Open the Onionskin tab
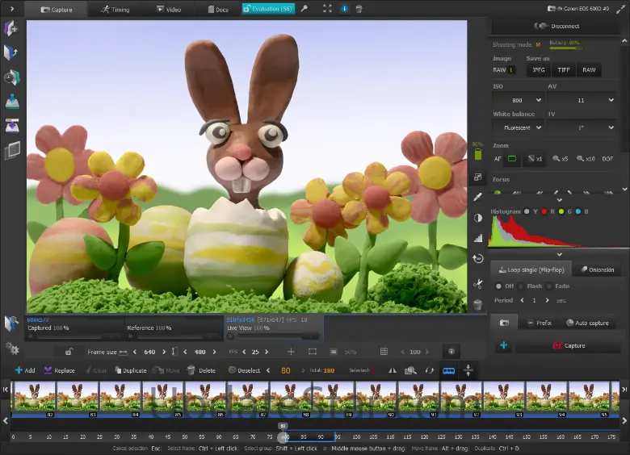The height and width of the screenshot is (455, 630). pos(597,269)
